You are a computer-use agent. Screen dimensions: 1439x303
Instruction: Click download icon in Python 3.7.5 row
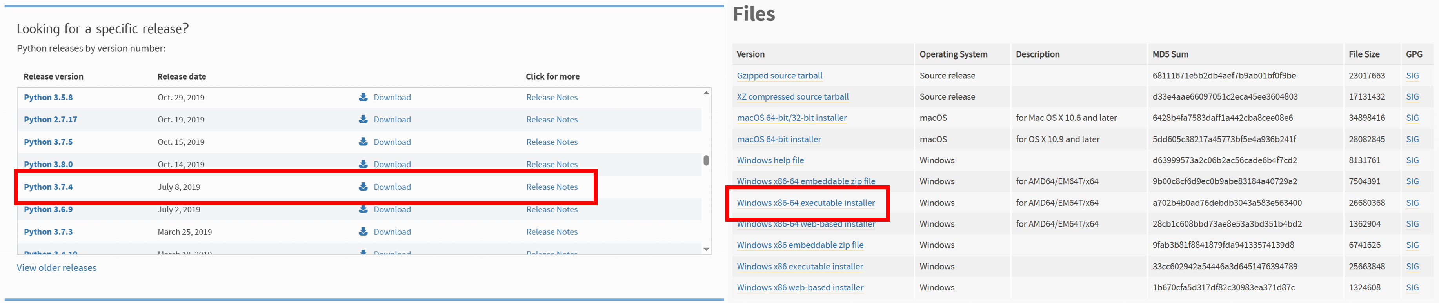click(363, 142)
